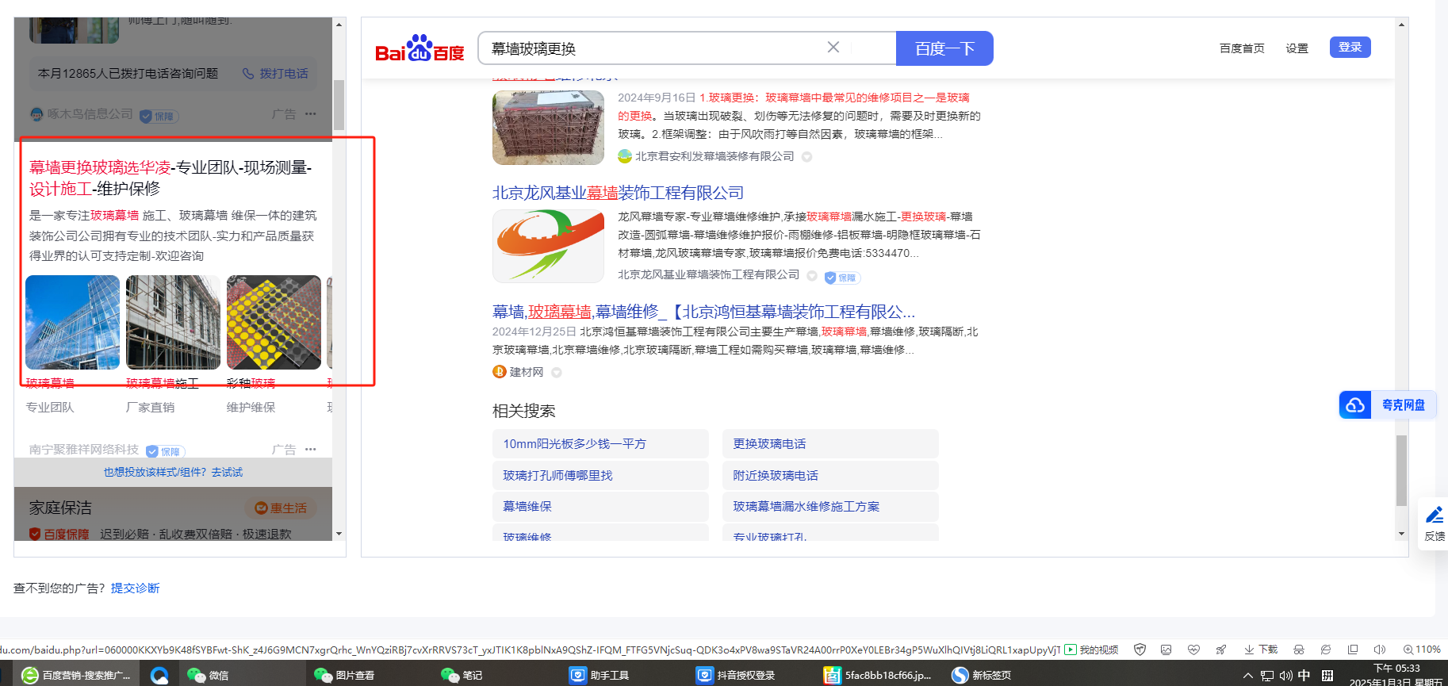Screen dimensions: 1448x686
Task: Open the more options dots beside 南宁聚雅祥网络科技 ad
Action: tap(311, 450)
